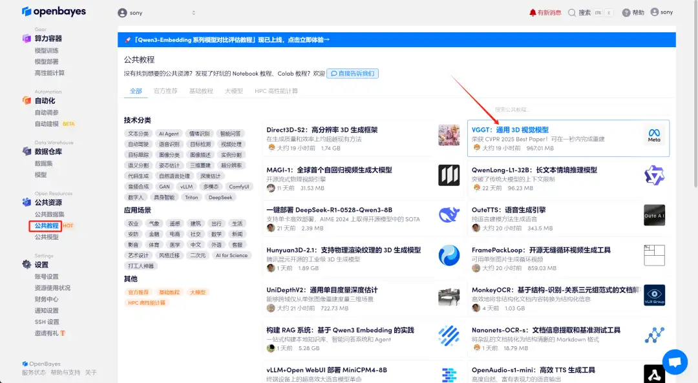Filter by the AI for Science tag
The image size is (698, 383).
point(231,255)
